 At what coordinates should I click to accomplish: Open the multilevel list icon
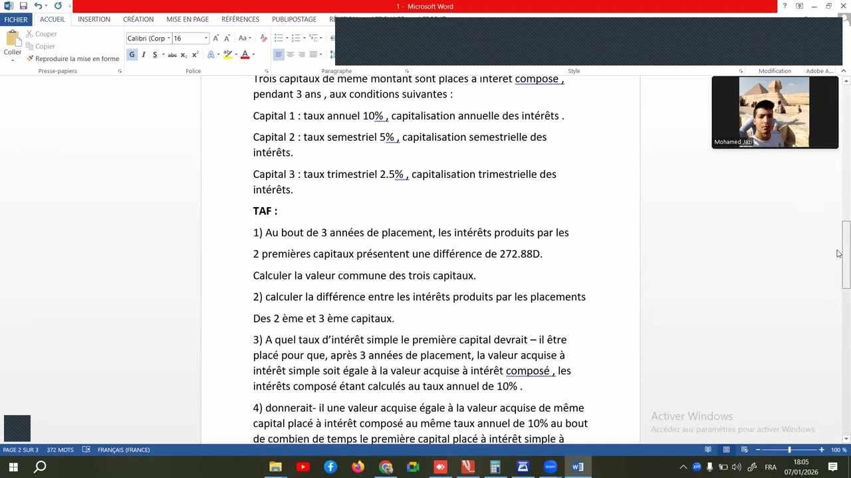(x=314, y=39)
